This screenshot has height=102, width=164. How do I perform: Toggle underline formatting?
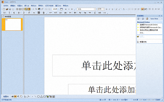tap(112, 9)
